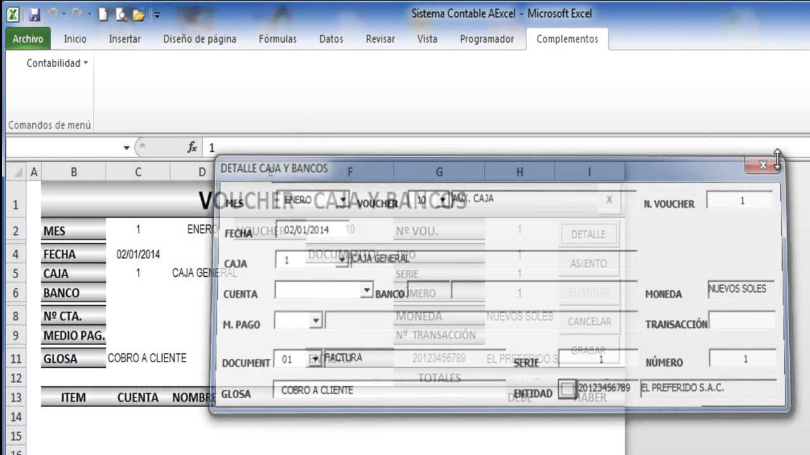Open the MES combo box arrow

[x=343, y=200]
